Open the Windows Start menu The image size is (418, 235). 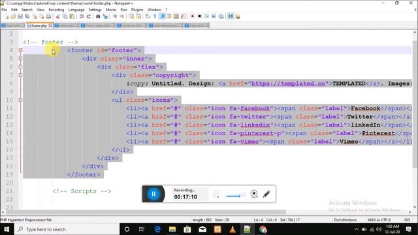(x=7, y=229)
